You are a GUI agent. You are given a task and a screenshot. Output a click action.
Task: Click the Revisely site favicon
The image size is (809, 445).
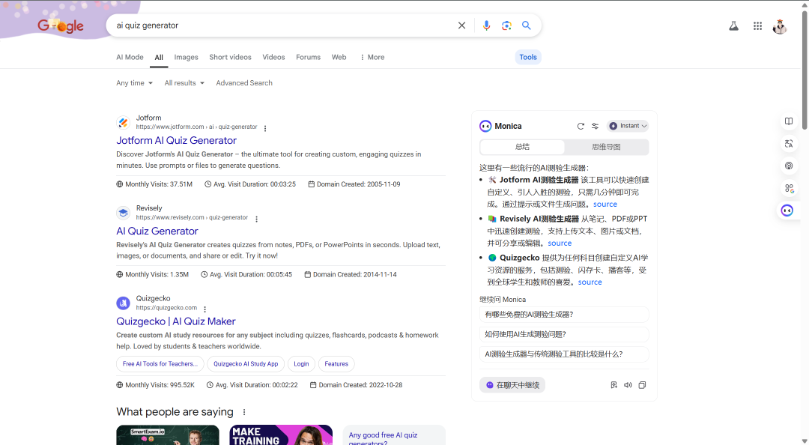[x=123, y=213]
